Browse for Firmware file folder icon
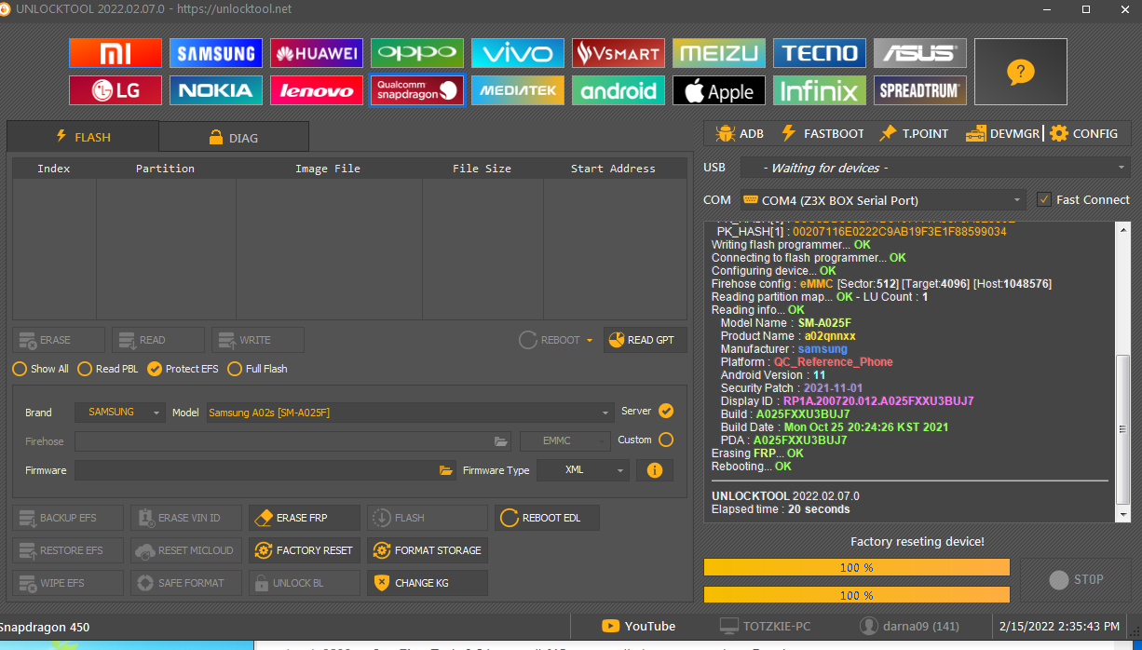Viewport: 1142px width, 650px height. 446,470
